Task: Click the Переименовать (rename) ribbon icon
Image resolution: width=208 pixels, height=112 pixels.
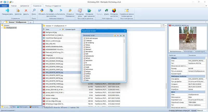Action: 8,10
